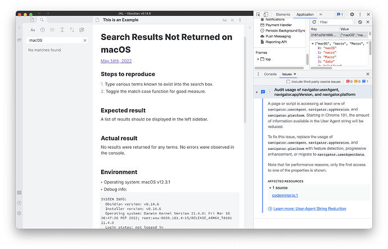
Task: Select Reporting API item
Action: pyautogui.click(x=276, y=42)
